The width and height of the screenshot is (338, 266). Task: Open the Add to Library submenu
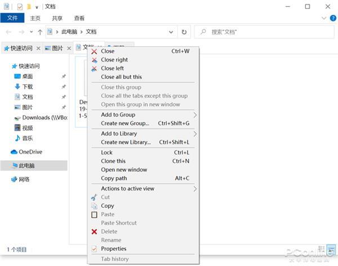click(x=143, y=134)
